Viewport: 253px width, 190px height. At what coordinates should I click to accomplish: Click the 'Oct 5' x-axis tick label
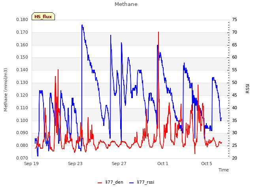click(x=206, y=163)
